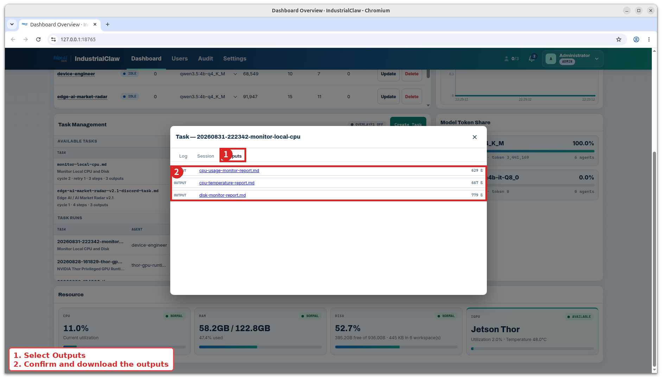Viewport: 662px width, 379px height.
Task: Go to the Users page
Action: (179, 59)
